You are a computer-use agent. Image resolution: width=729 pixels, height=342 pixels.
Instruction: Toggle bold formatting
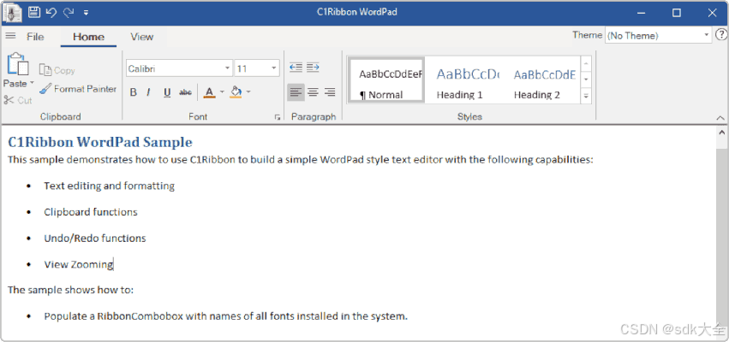[133, 92]
